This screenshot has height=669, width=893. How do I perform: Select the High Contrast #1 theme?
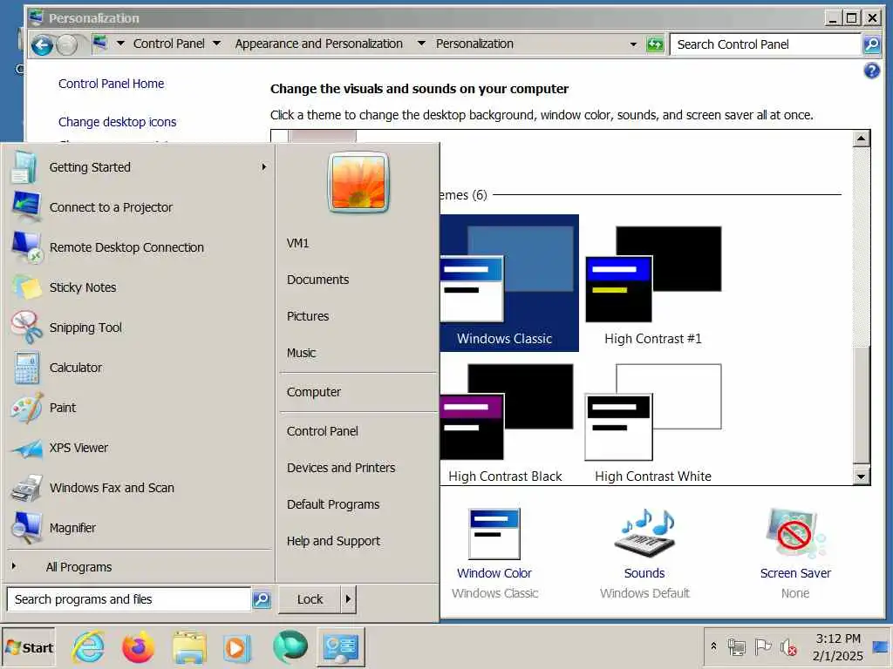(653, 285)
